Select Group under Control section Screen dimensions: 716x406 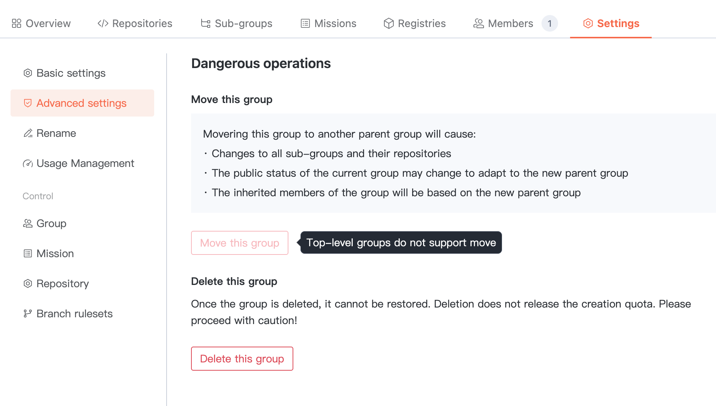coord(51,223)
